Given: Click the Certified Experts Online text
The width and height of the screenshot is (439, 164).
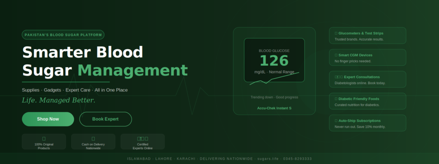Looking at the screenshot, I should [142, 146].
